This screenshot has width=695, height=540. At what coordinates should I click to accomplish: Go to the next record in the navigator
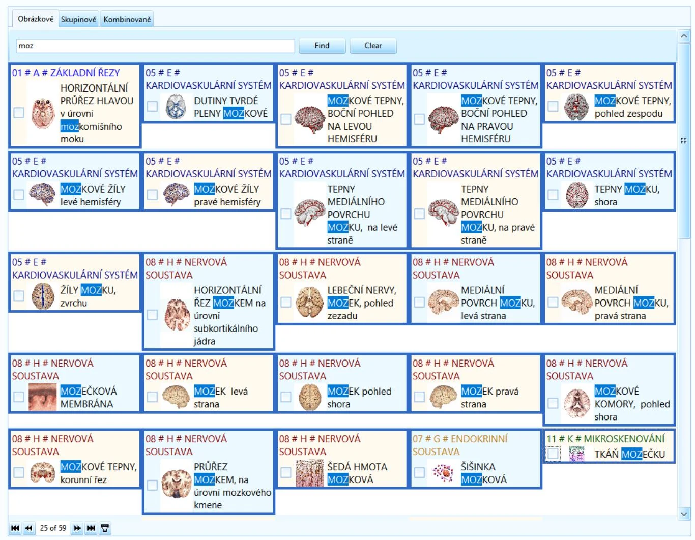(77, 528)
